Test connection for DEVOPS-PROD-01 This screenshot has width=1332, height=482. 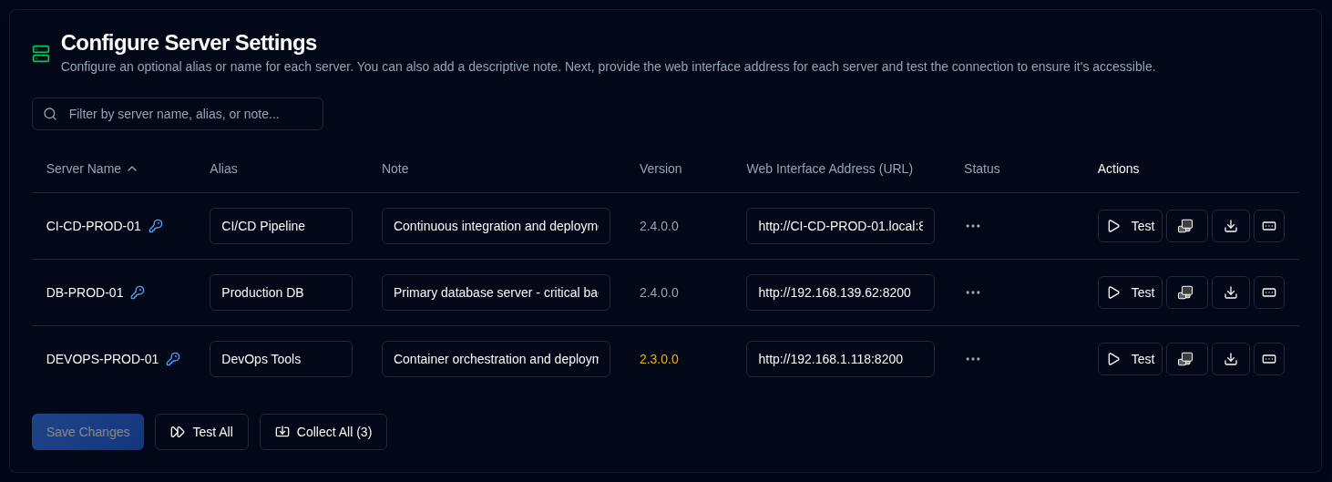tap(1130, 359)
